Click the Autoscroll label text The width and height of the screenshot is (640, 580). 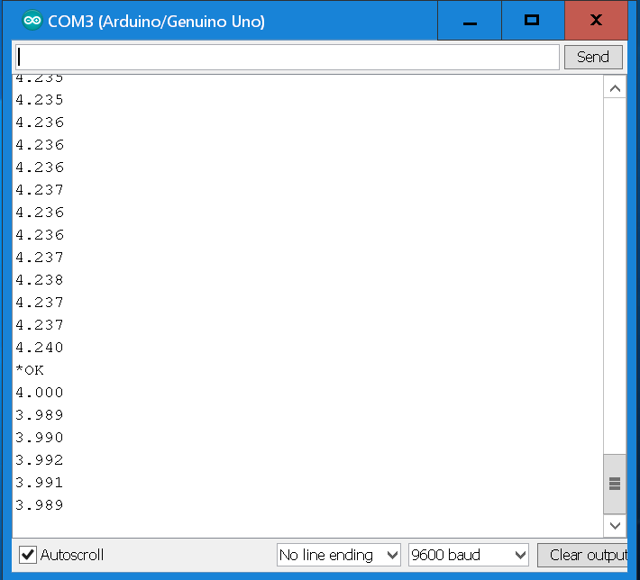[72, 555]
